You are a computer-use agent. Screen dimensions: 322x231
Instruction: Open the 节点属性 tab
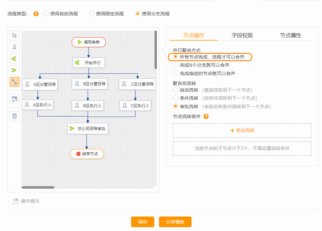click(x=290, y=35)
